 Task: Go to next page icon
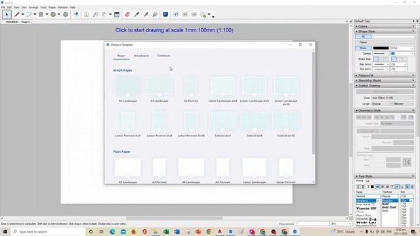pos(194,14)
